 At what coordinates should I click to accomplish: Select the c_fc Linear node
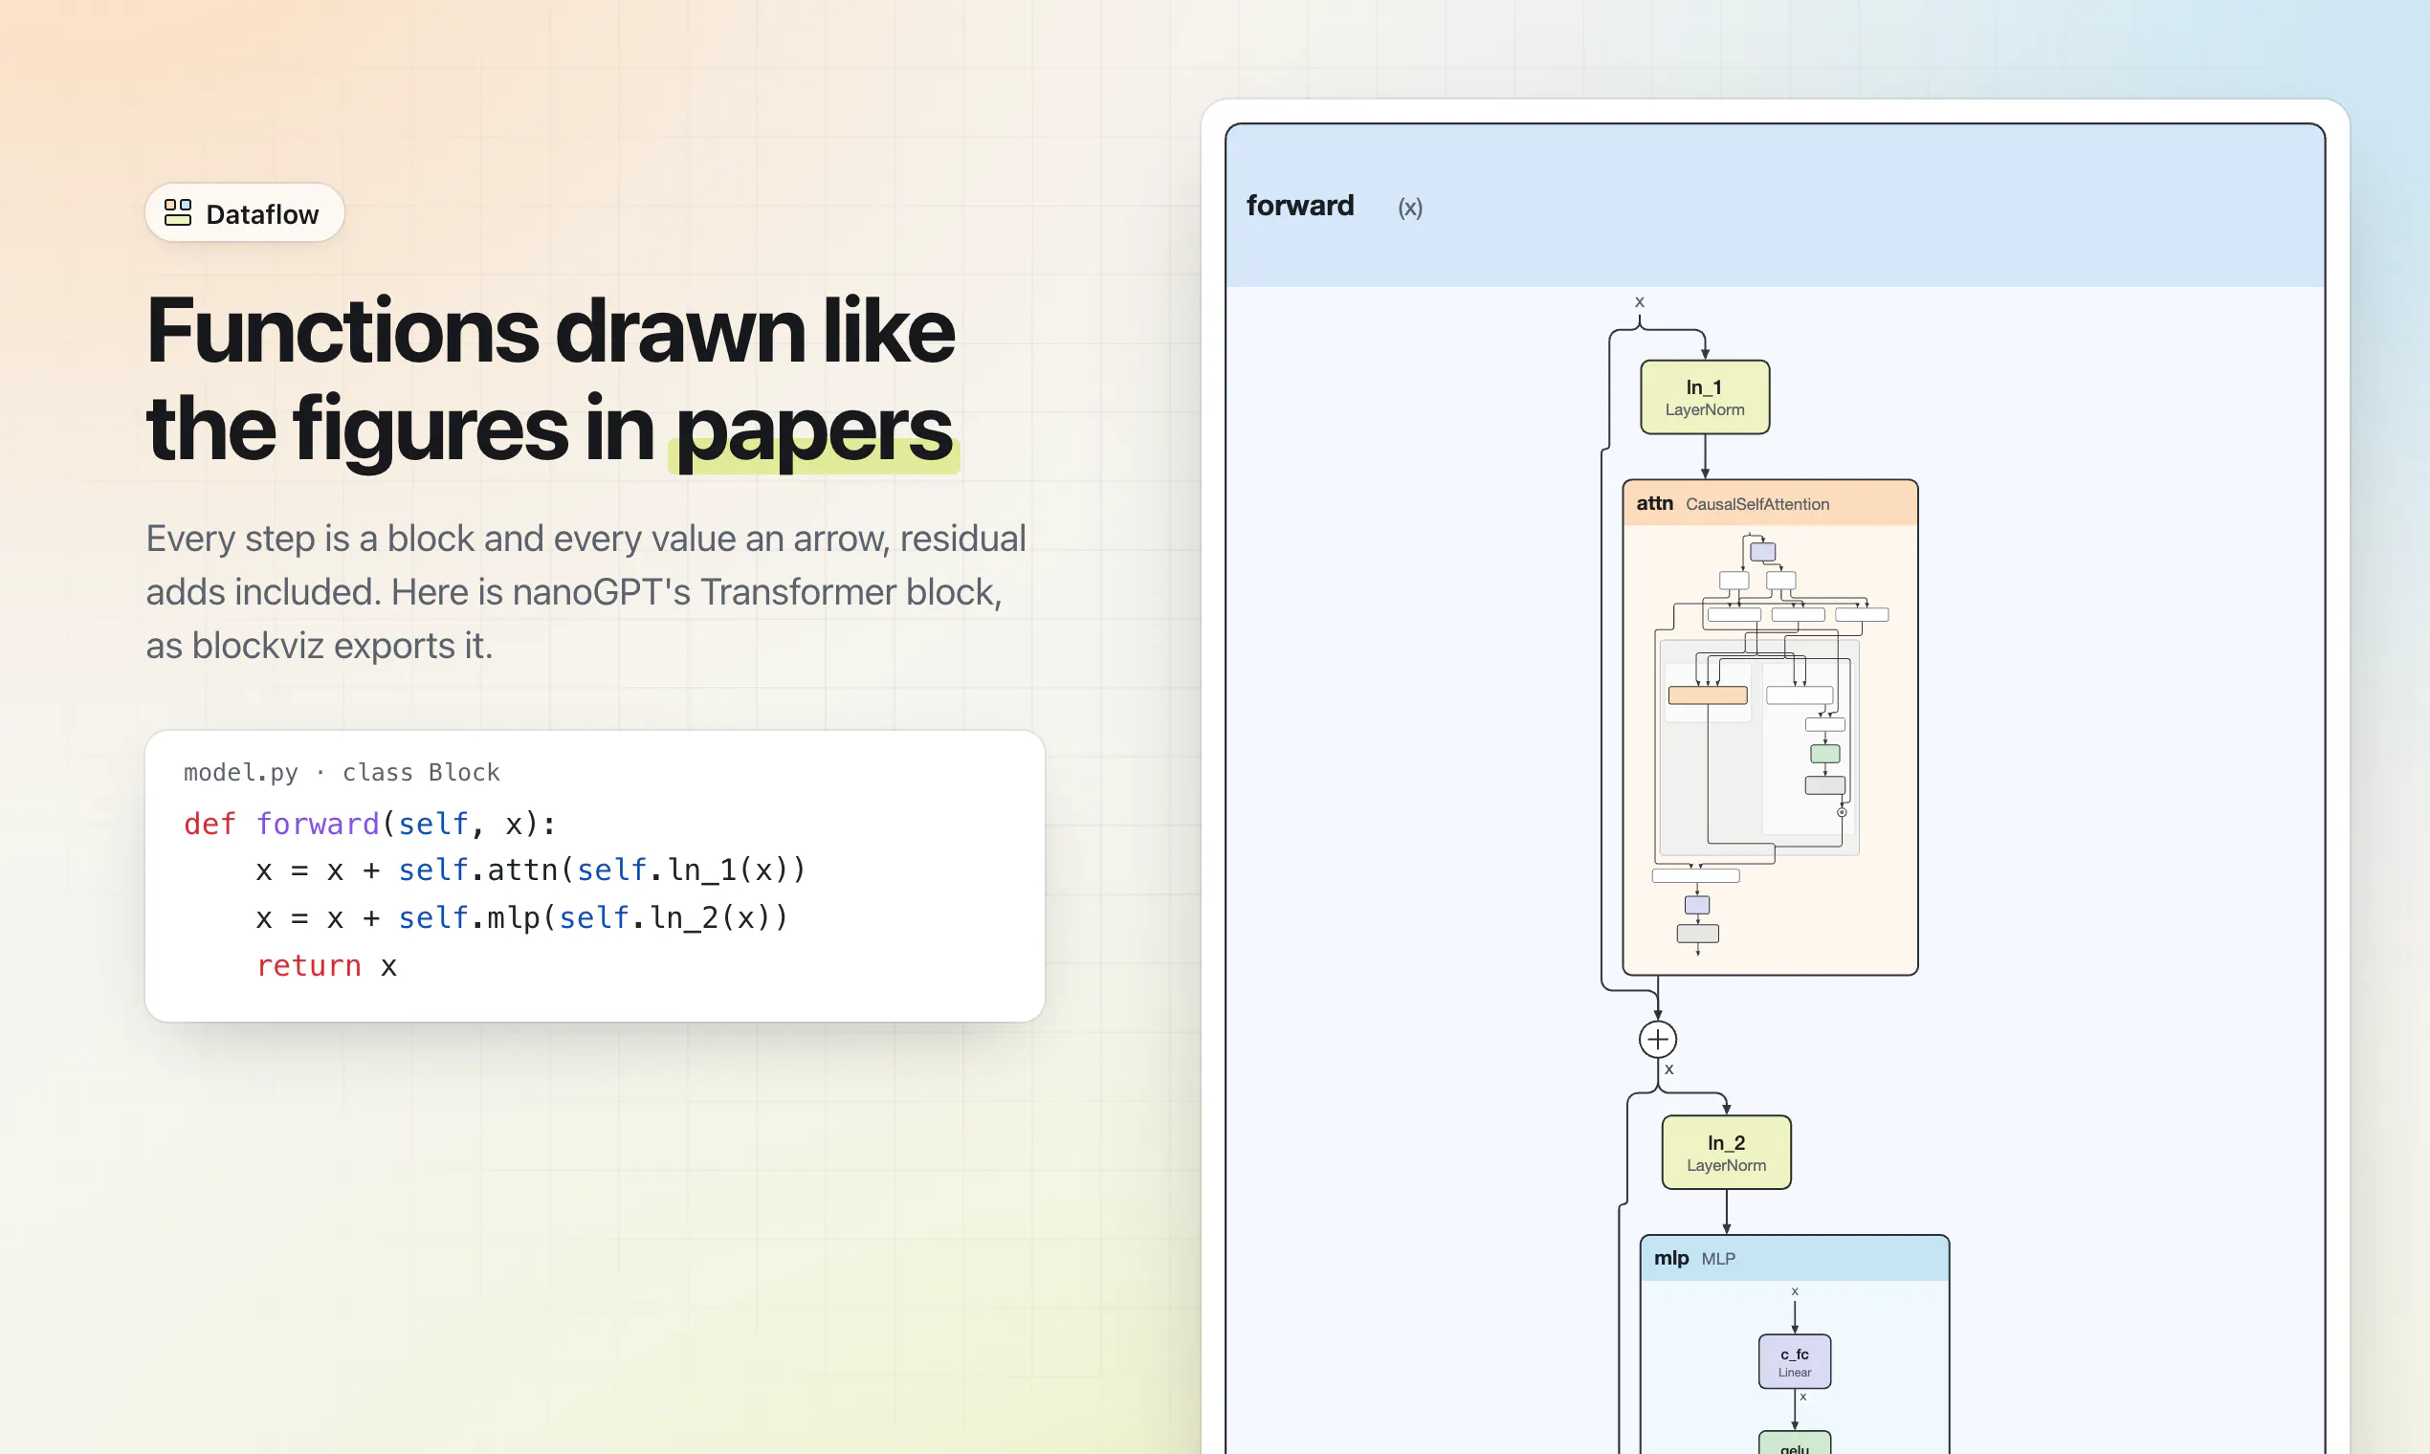pyautogui.click(x=1794, y=1362)
